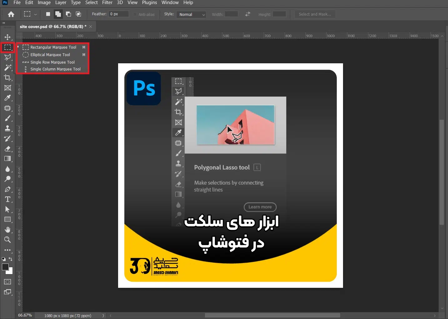The height and width of the screenshot is (319, 448).
Task: Enable Add to selection mode
Action: (x=58, y=14)
